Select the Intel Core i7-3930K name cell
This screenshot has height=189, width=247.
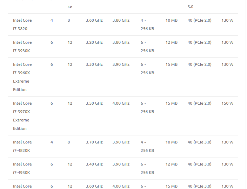(x=22, y=47)
